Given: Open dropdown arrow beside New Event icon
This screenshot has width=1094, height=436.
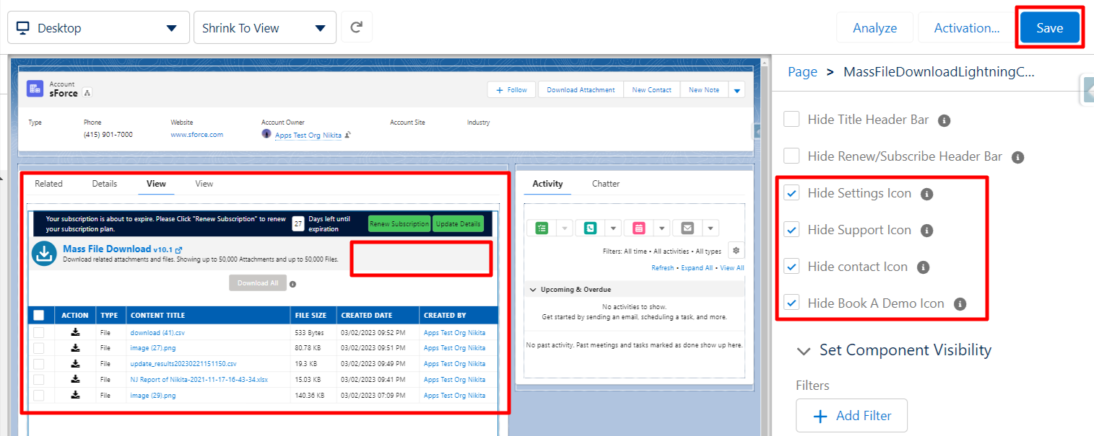Looking at the screenshot, I should click(x=661, y=228).
